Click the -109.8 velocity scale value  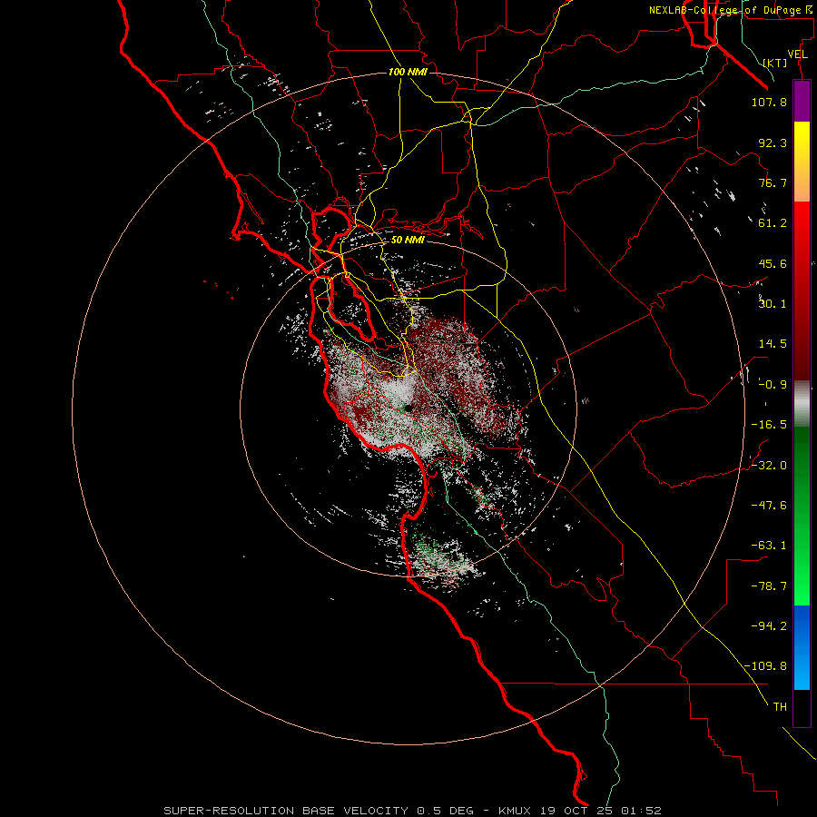(x=765, y=666)
